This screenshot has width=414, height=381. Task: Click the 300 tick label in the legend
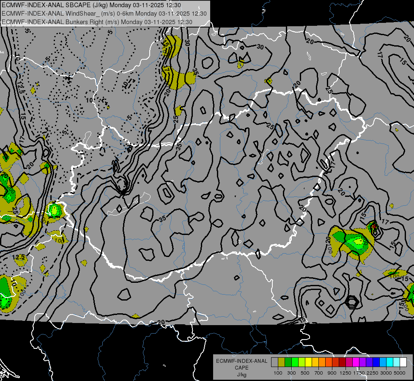pyautogui.click(x=291, y=373)
